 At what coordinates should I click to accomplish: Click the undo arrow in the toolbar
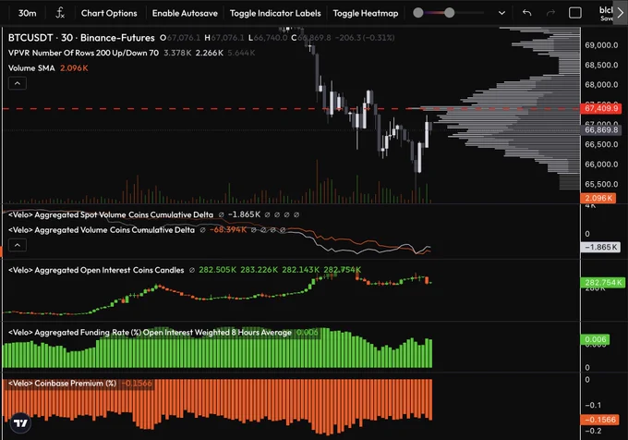pos(526,13)
